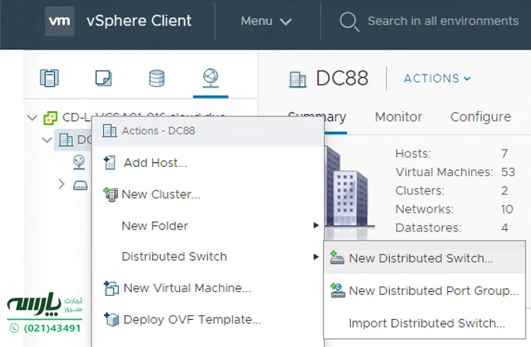Click the Clusters: label

click(419, 191)
